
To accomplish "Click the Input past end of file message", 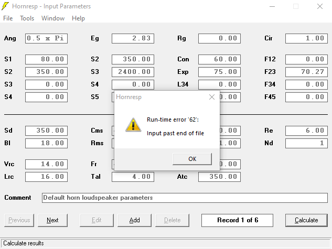I will coord(175,133).
